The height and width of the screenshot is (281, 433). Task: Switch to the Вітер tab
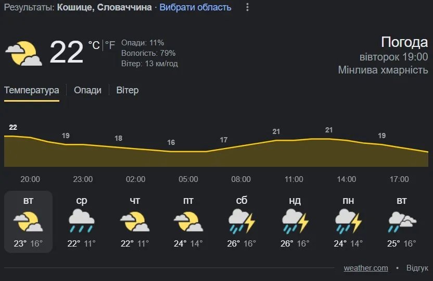[128, 90]
